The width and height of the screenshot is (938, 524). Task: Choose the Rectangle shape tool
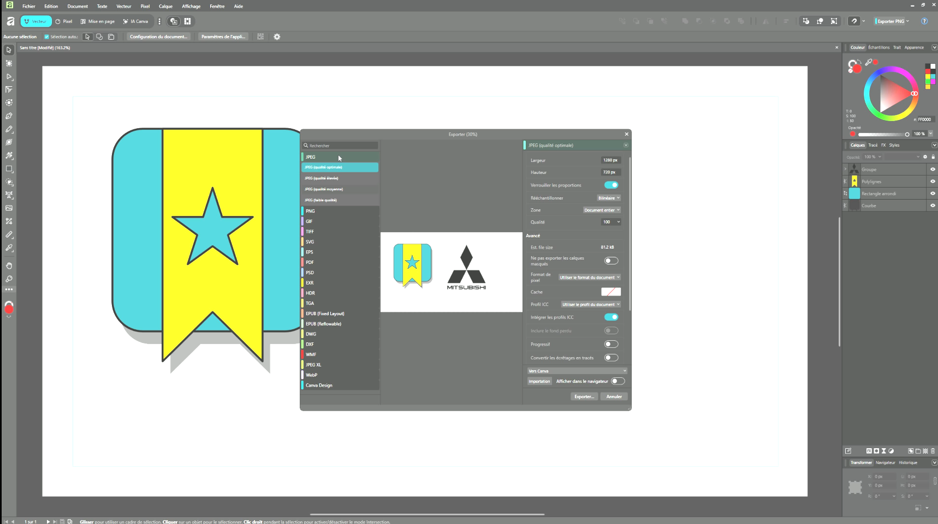click(x=9, y=169)
